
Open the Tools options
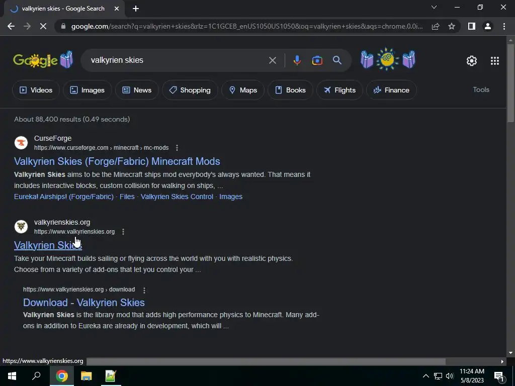click(x=481, y=89)
